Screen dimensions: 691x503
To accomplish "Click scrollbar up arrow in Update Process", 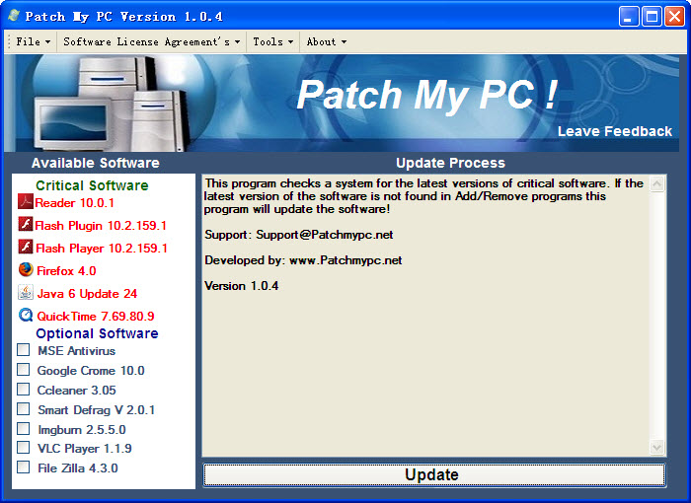I will click(656, 184).
